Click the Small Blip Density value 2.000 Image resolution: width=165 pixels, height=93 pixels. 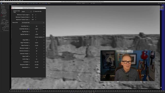[37, 29]
